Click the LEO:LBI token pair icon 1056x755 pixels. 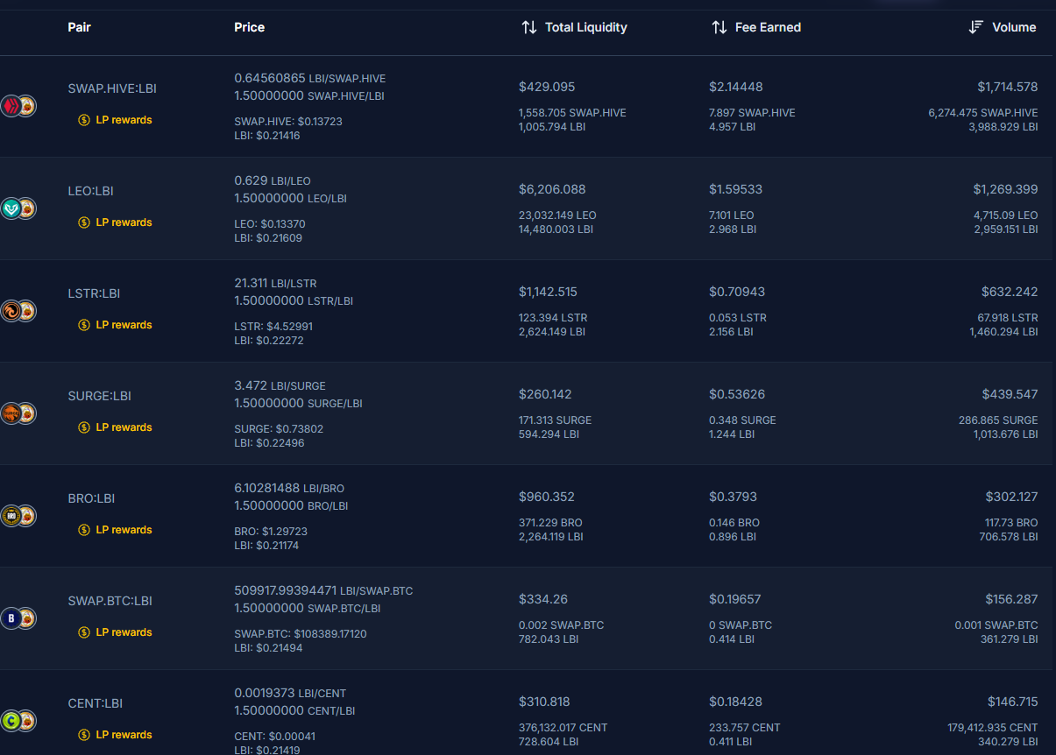18,208
